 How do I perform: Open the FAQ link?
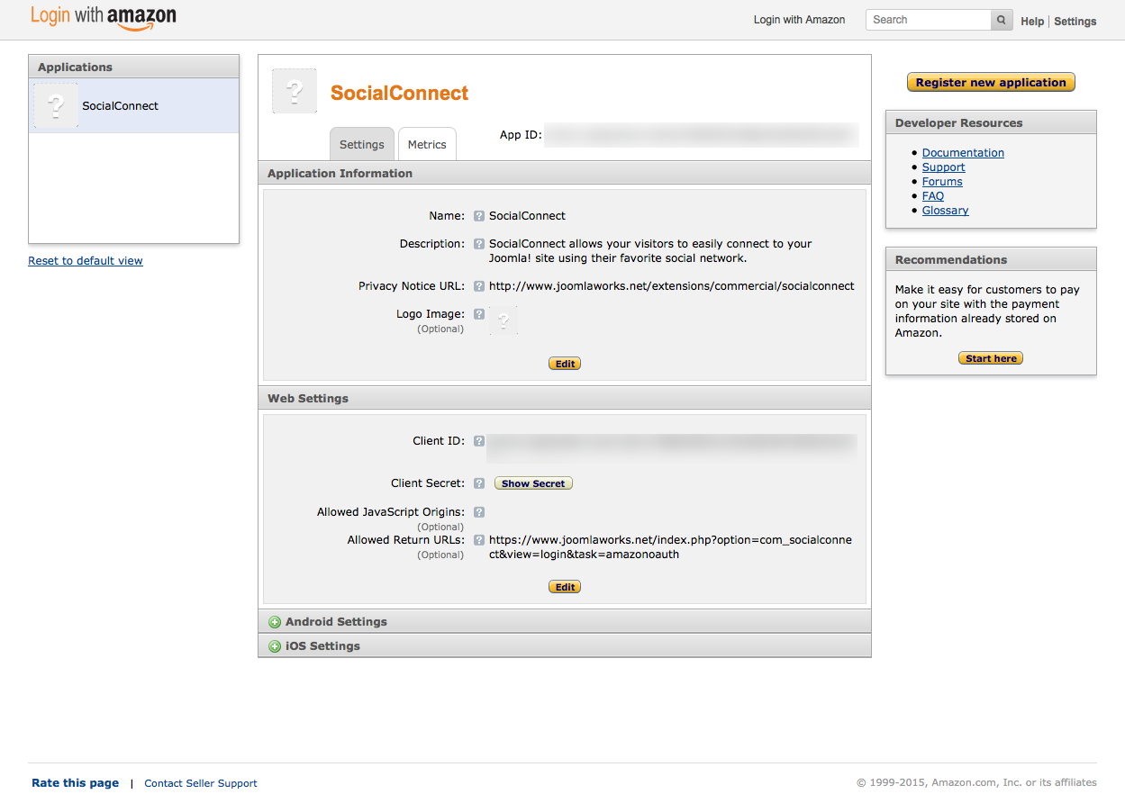933,196
